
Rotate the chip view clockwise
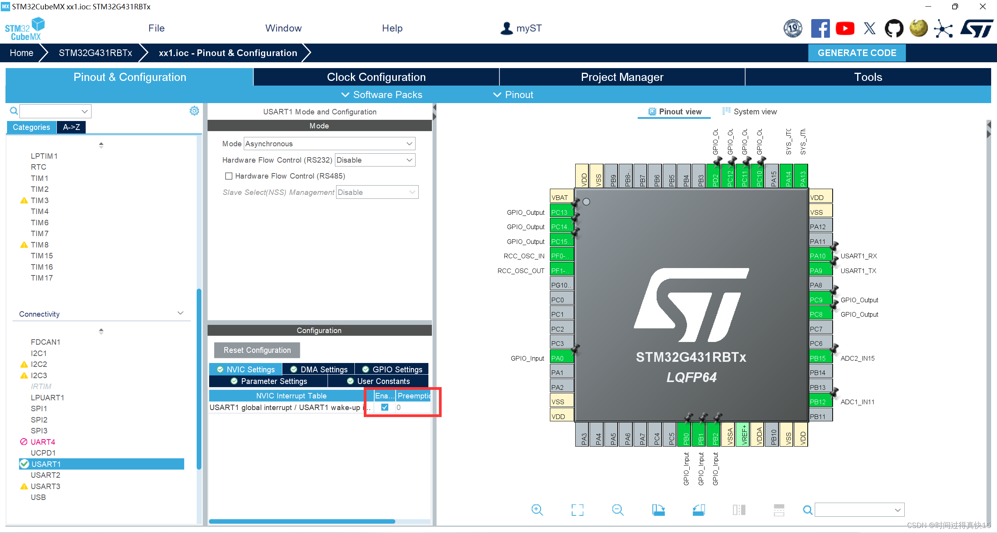point(658,510)
